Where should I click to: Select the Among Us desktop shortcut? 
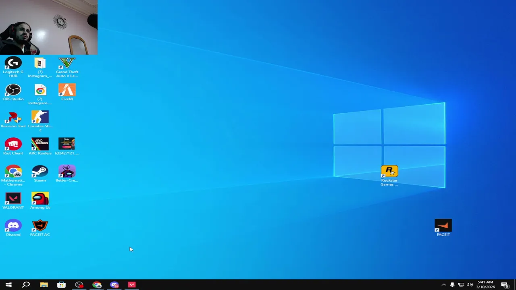point(40,201)
